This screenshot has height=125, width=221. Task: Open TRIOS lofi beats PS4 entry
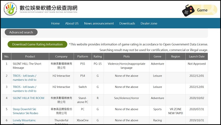click(x=24, y=78)
